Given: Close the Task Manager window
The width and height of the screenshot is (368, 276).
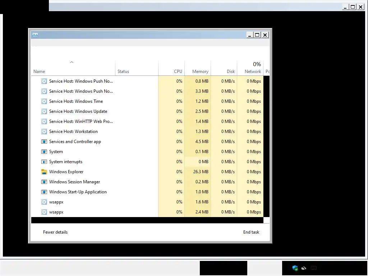Looking at the screenshot, I should (x=265, y=35).
